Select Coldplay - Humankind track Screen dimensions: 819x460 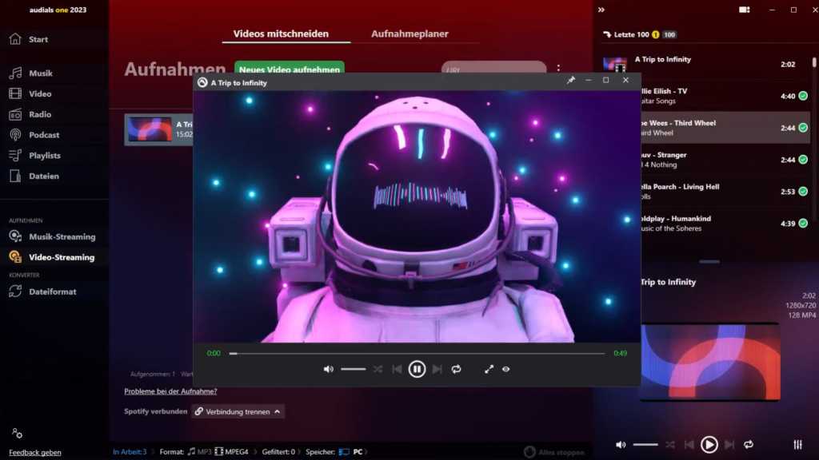(x=725, y=224)
